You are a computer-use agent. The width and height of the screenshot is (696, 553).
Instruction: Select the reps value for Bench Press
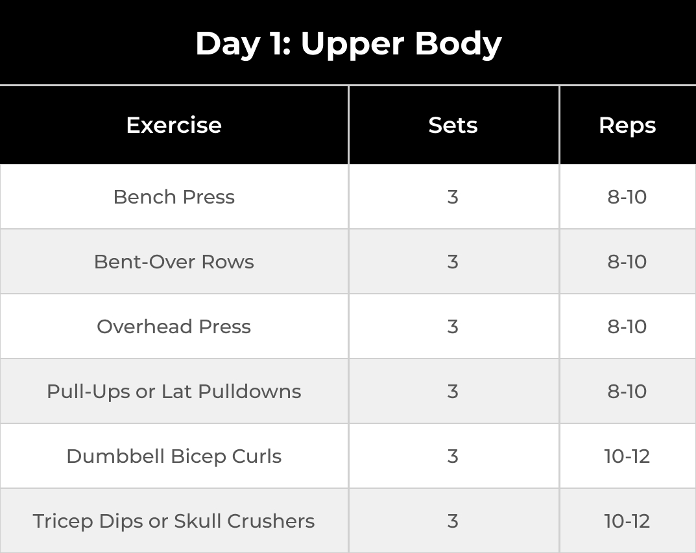(627, 197)
